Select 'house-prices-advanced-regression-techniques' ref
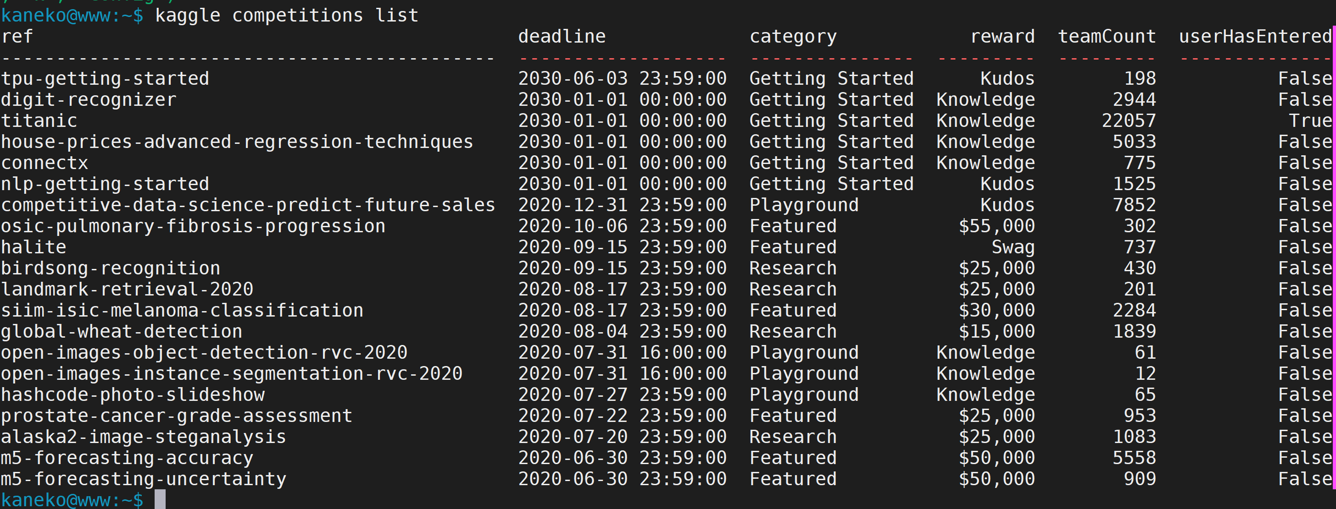 (x=237, y=142)
